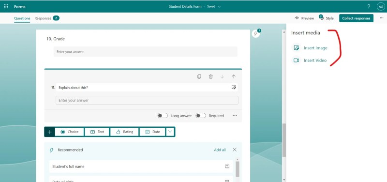This screenshot has height=182, width=387.
Task: Open the Help question mark icon
Action: pos(369,7)
